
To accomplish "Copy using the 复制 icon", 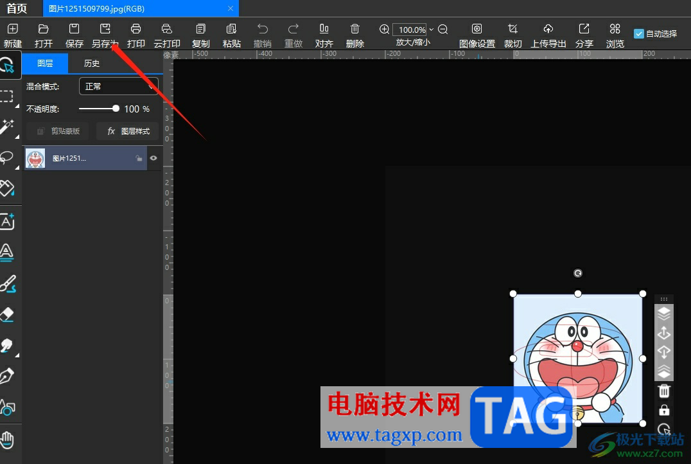I will pos(200,35).
